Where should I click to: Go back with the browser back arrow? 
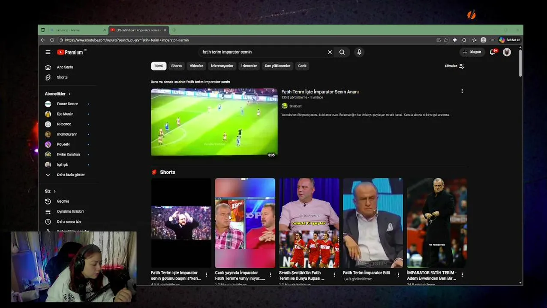coord(43,40)
